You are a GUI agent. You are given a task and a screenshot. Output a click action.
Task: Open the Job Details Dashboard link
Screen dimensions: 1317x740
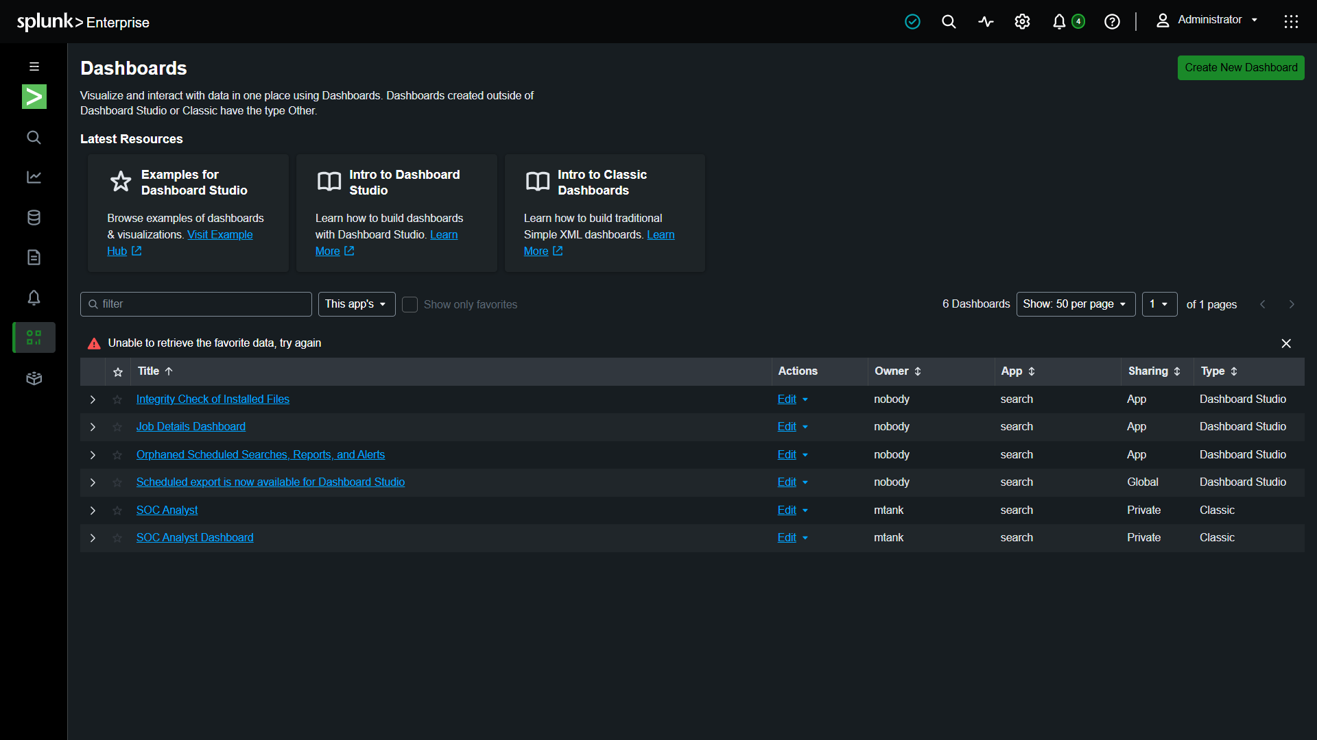pyautogui.click(x=191, y=427)
